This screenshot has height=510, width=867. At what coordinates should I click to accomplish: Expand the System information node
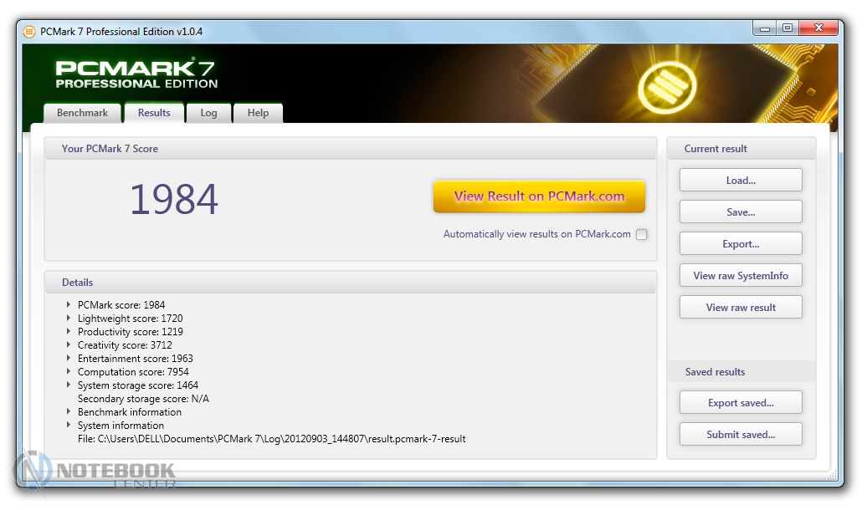click(x=69, y=426)
